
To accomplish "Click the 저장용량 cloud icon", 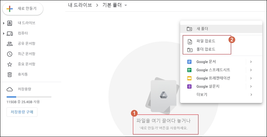I will click(10, 89).
